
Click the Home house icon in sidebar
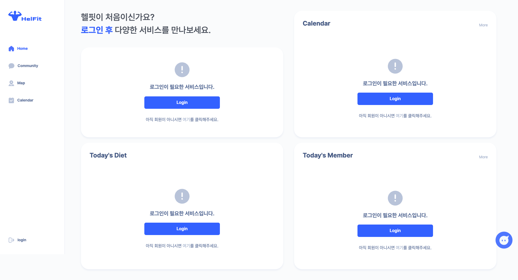pyautogui.click(x=11, y=48)
